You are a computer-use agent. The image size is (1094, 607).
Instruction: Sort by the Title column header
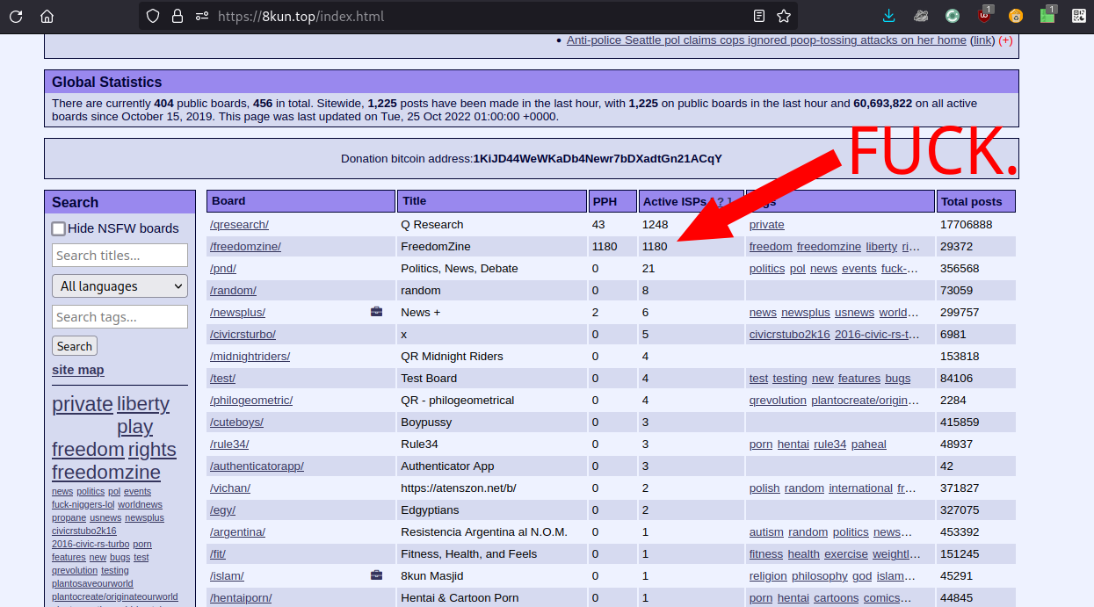(x=491, y=201)
